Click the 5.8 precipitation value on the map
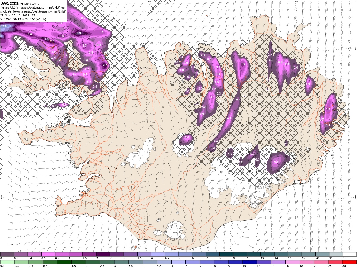 click(4, 26)
